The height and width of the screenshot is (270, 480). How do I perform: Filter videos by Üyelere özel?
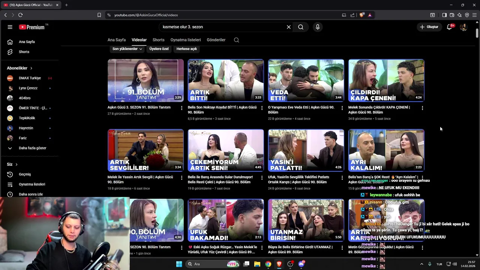(x=159, y=49)
